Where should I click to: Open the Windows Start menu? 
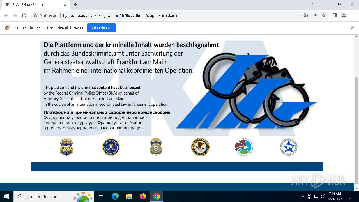7,196
